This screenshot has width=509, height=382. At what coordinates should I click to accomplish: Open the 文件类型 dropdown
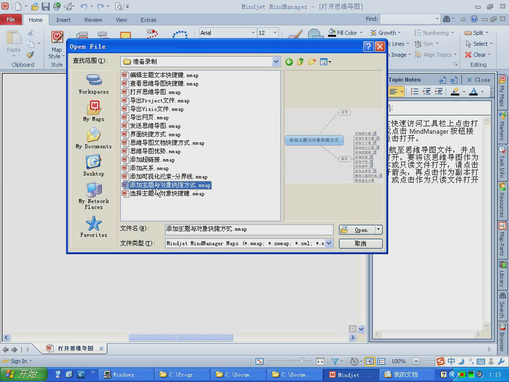click(329, 243)
